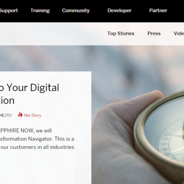Open the partially visible Videos tab
Image resolution: width=184 pixels, height=184 pixels.
(x=179, y=33)
